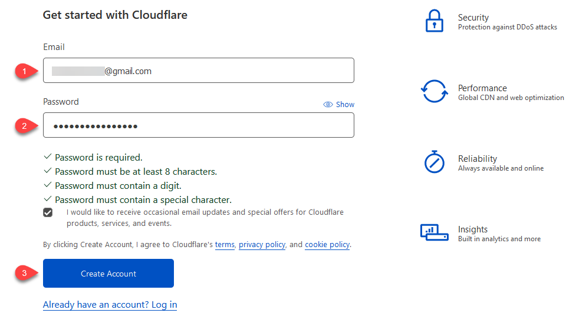Click 'Global CDN and web optimization' text
The height and width of the screenshot is (323, 576).
click(511, 98)
